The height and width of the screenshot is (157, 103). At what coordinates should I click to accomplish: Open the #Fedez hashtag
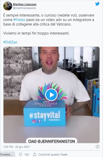(19, 20)
